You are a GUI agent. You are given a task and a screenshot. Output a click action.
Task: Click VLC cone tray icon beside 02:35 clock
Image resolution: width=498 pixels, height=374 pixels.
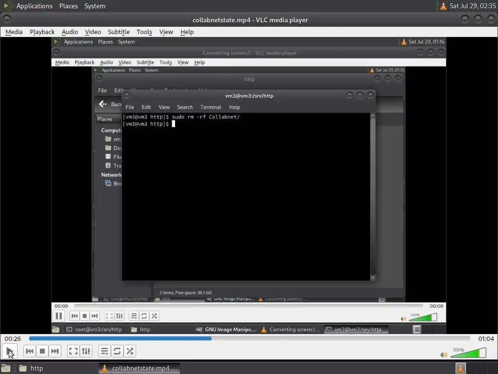tap(444, 6)
